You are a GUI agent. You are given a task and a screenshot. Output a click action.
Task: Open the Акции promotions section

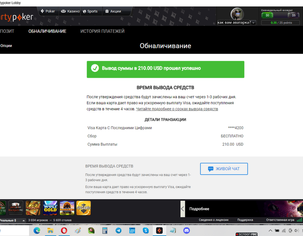(x=113, y=11)
